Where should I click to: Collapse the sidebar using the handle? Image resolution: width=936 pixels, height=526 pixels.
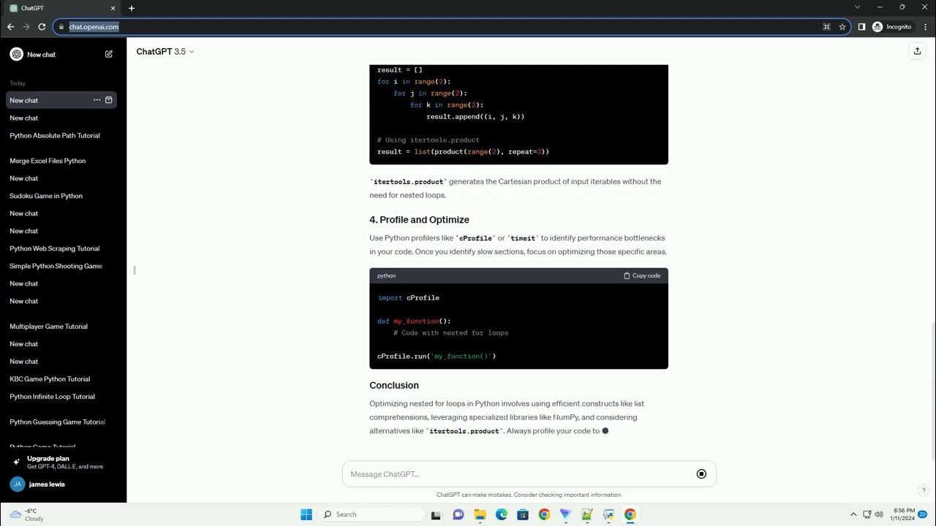tap(134, 270)
